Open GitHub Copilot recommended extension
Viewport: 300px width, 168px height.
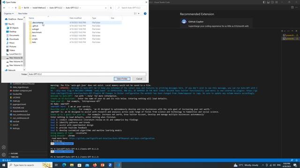[216, 23]
